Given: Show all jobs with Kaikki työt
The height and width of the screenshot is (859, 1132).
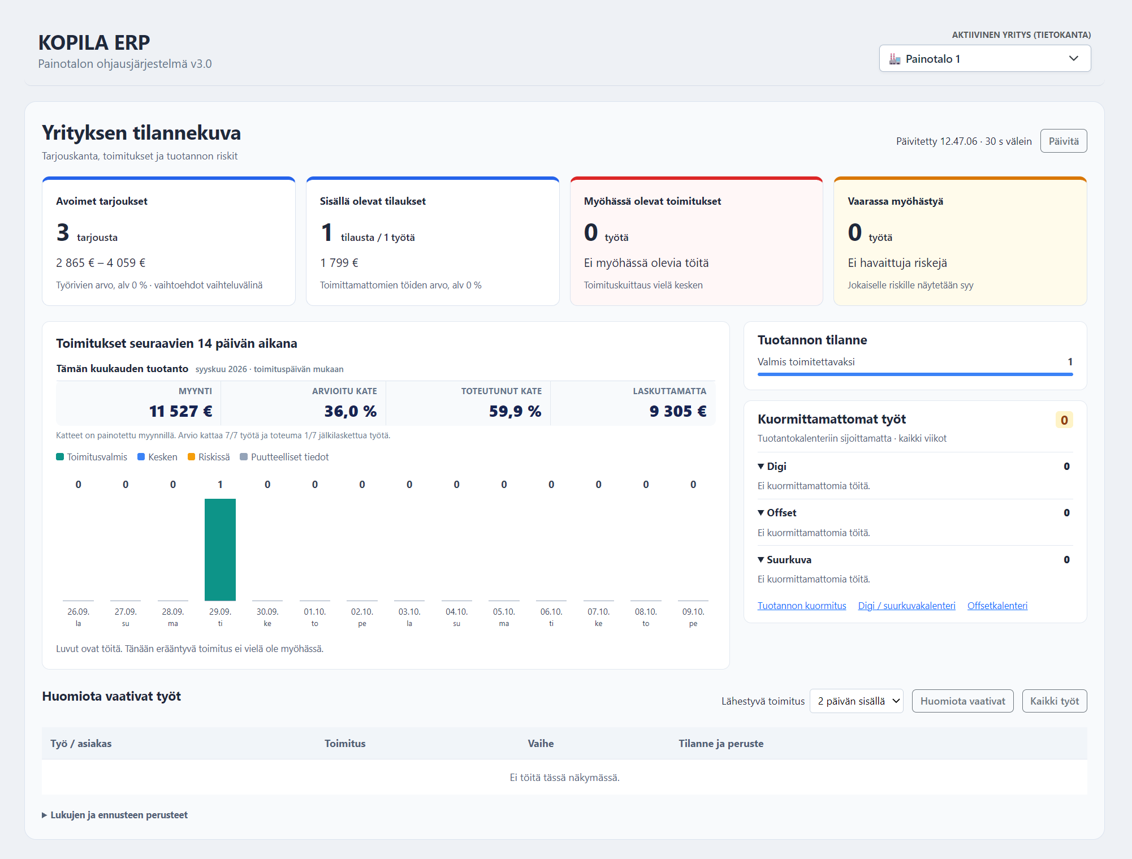Looking at the screenshot, I should pos(1054,701).
